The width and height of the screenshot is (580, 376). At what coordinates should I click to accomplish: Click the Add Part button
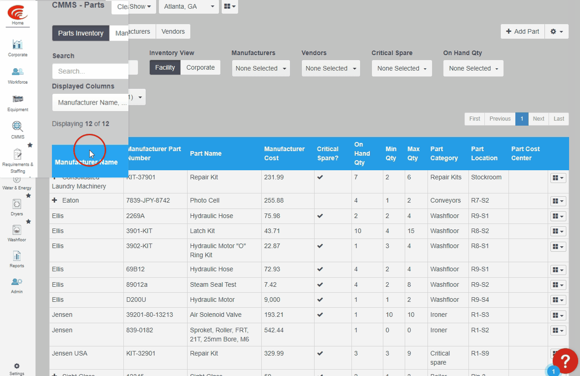(523, 31)
